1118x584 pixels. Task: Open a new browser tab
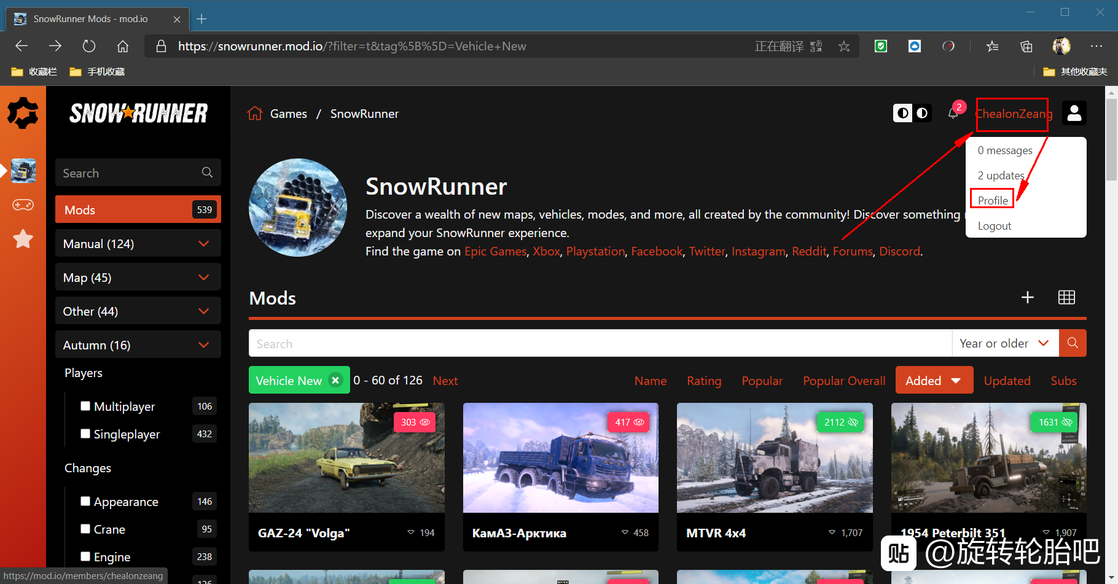click(x=201, y=19)
